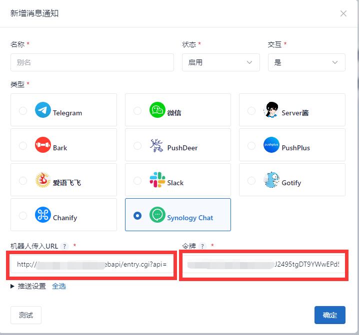The image size is (359, 335).
Task: Select the PushPlus radio button
Action: (x=251, y=146)
